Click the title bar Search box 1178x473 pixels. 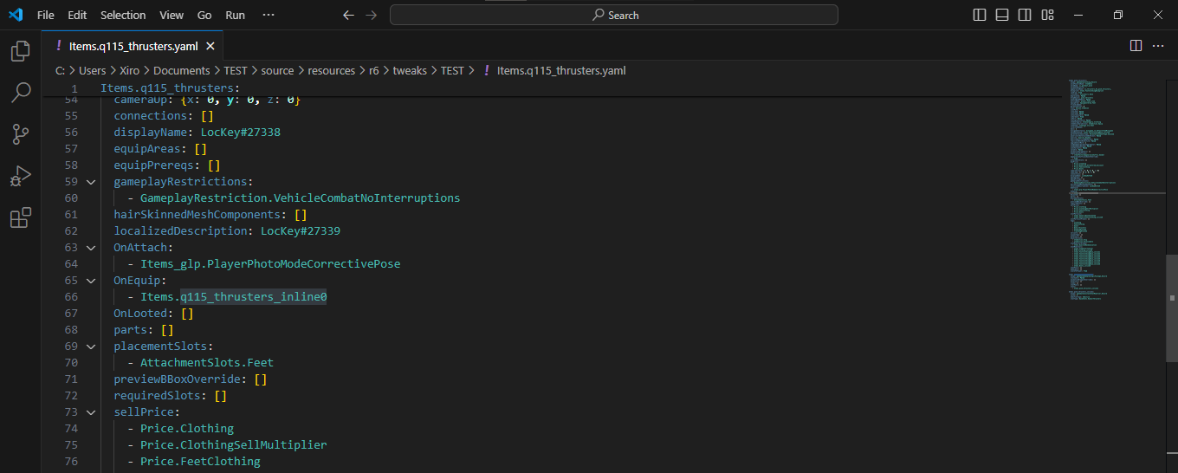[x=613, y=15]
